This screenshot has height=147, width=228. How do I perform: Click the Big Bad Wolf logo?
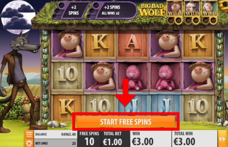pyautogui.click(x=153, y=10)
